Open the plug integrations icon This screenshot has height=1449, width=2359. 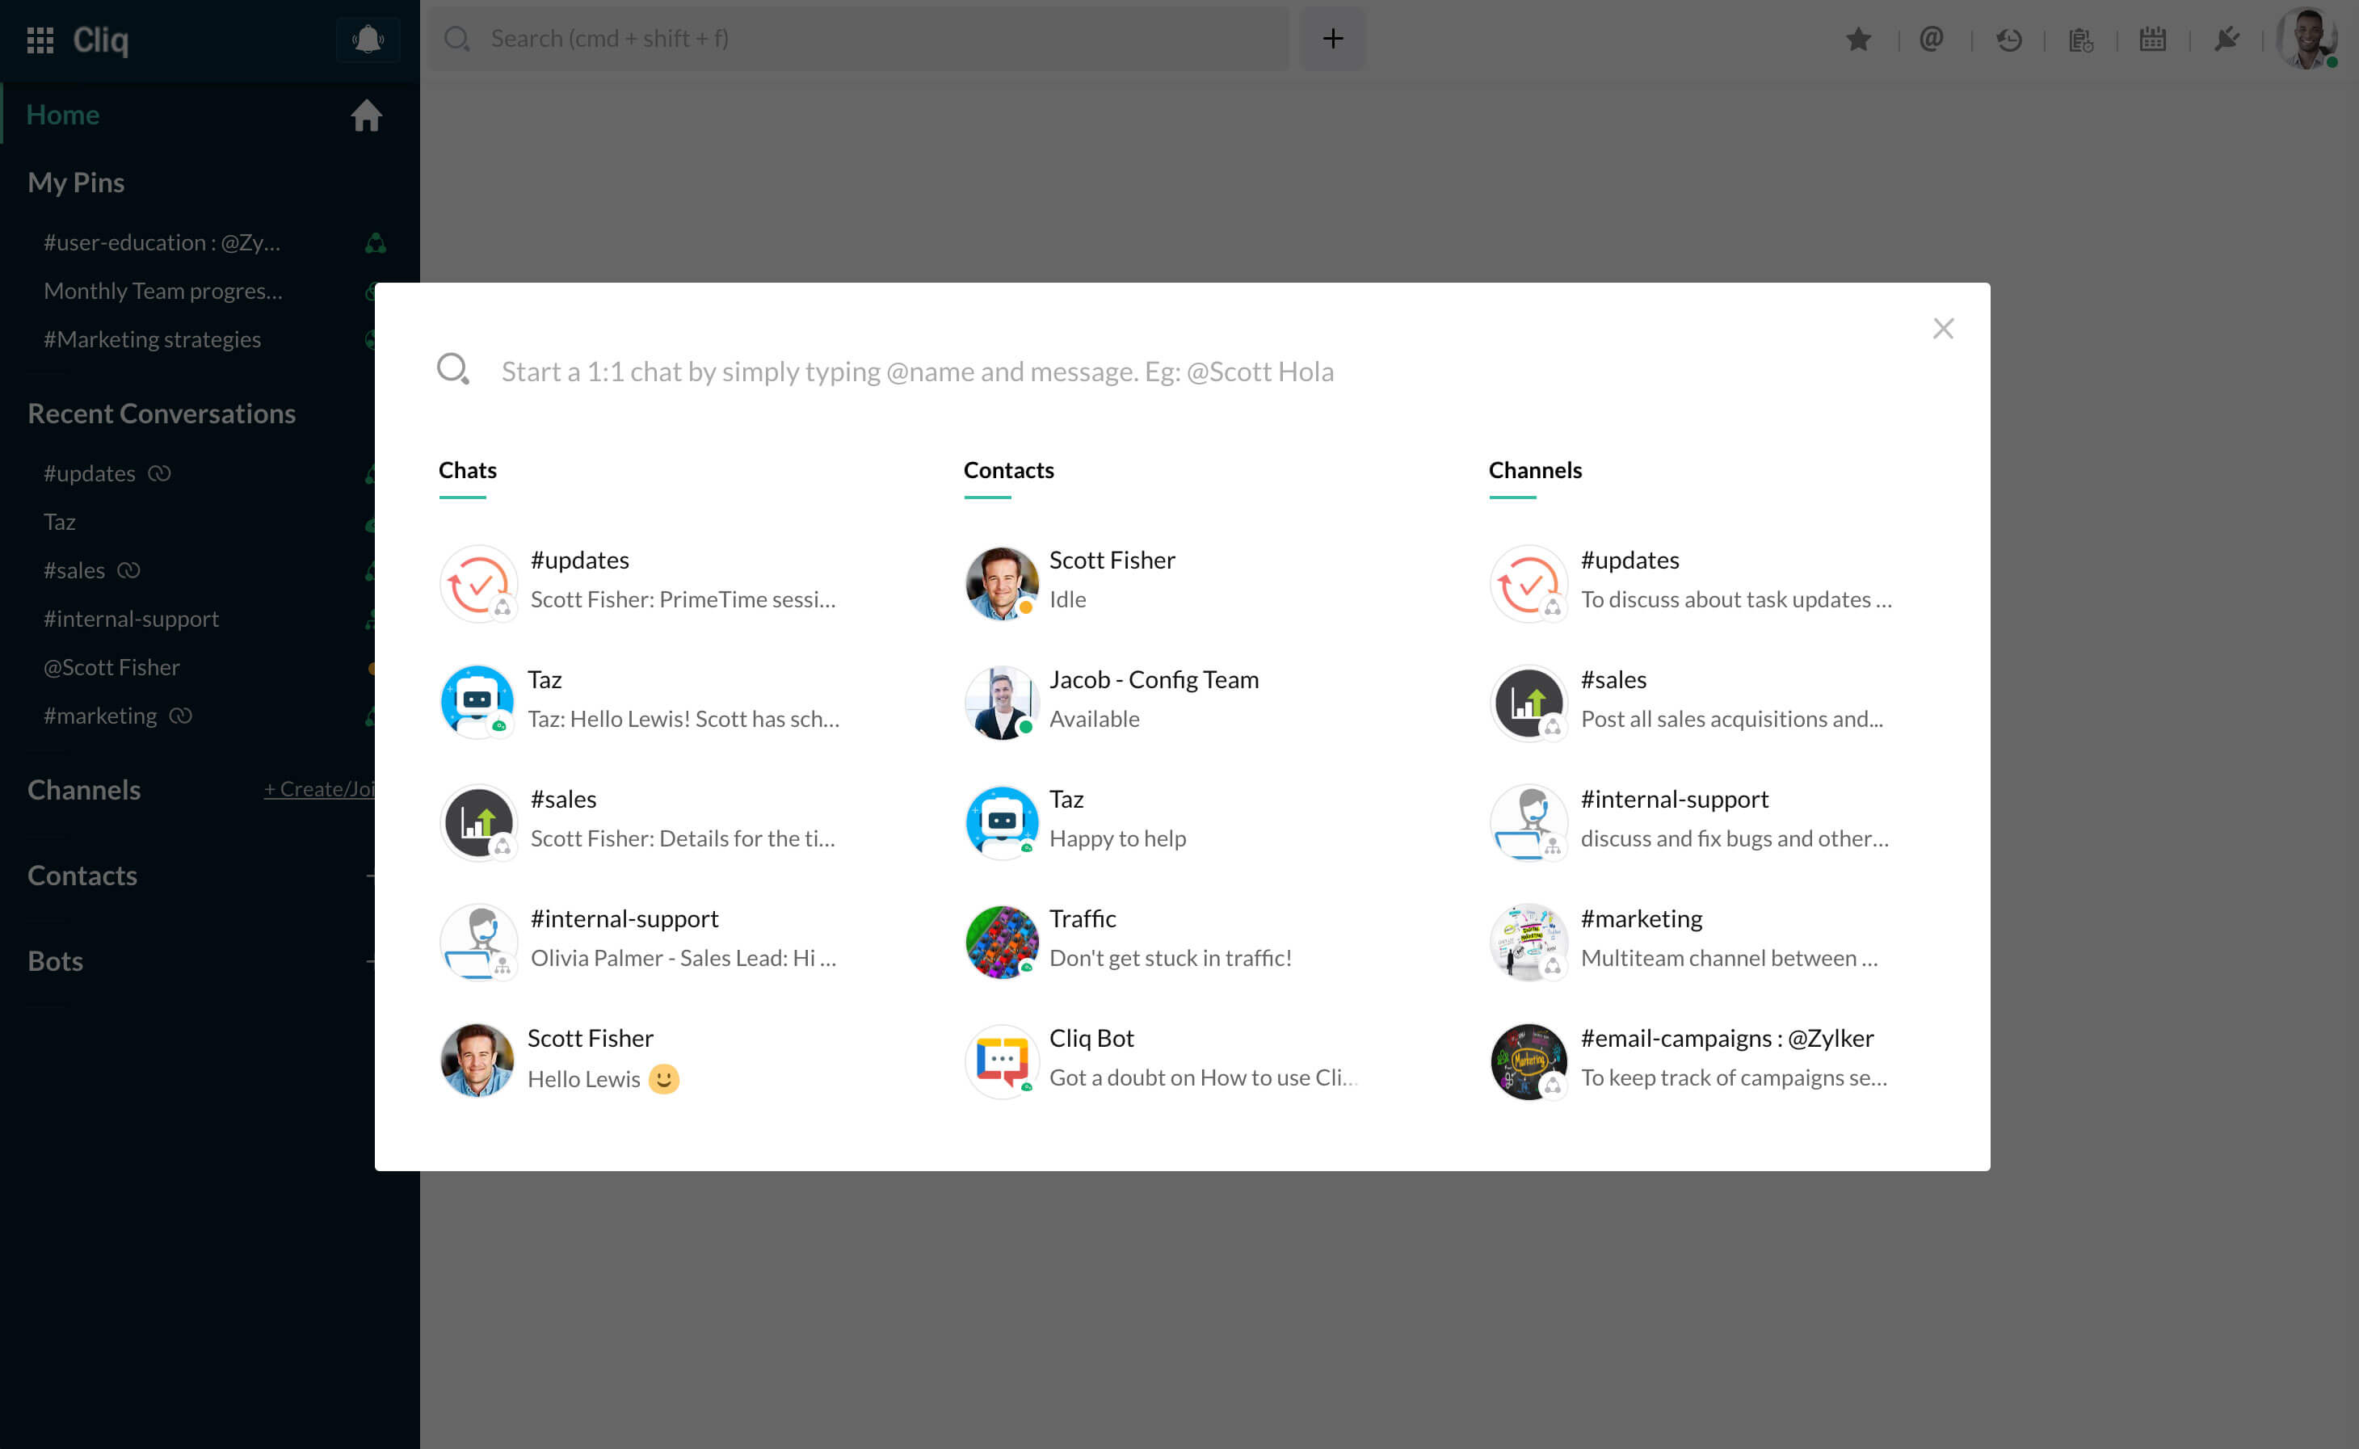pos(2226,40)
